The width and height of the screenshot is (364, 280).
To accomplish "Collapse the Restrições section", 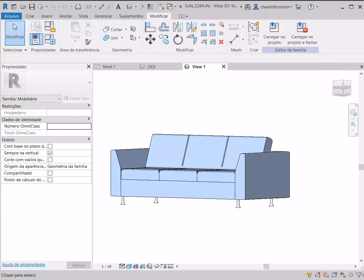I will [89, 106].
